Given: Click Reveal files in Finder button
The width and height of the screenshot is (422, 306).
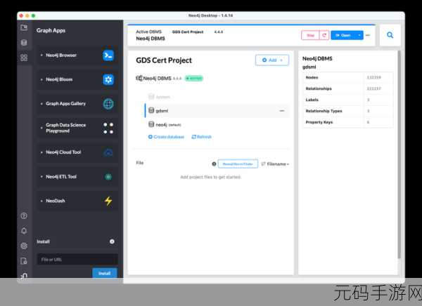Looking at the screenshot, I should 238,164.
